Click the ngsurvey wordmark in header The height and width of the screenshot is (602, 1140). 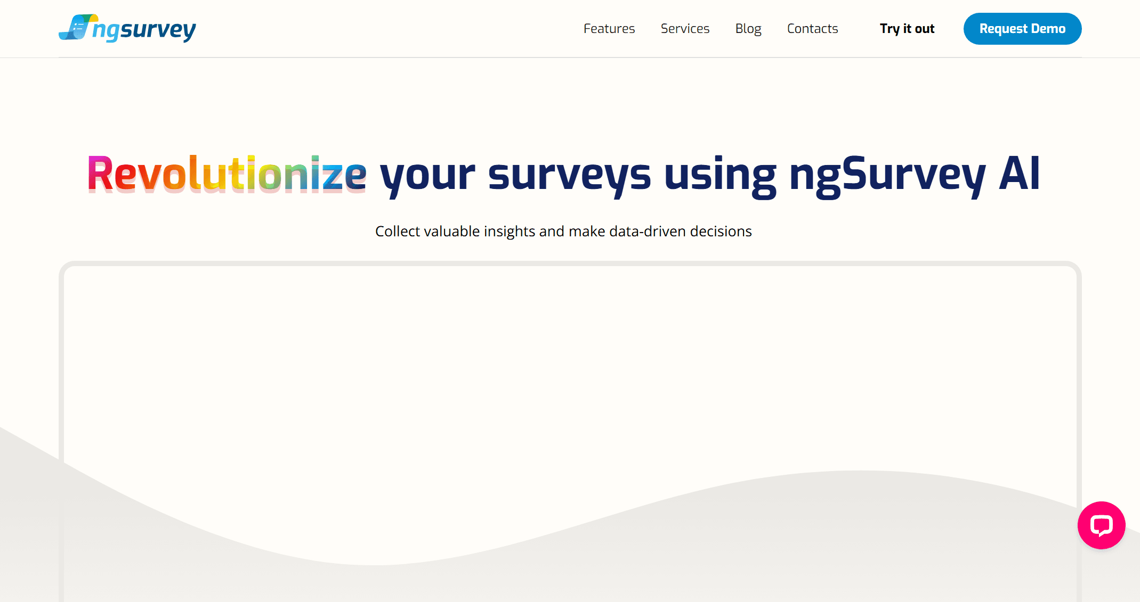[x=144, y=29]
